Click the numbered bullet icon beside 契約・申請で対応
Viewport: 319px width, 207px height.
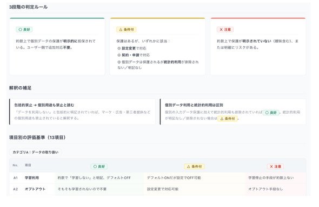tap(119, 55)
